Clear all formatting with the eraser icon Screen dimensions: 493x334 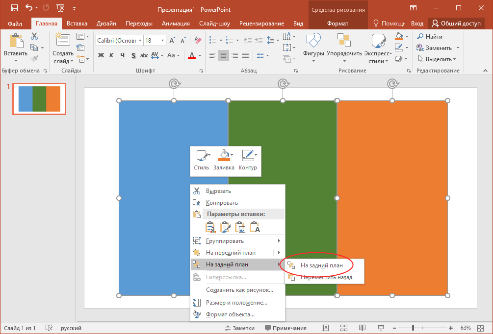(x=198, y=41)
